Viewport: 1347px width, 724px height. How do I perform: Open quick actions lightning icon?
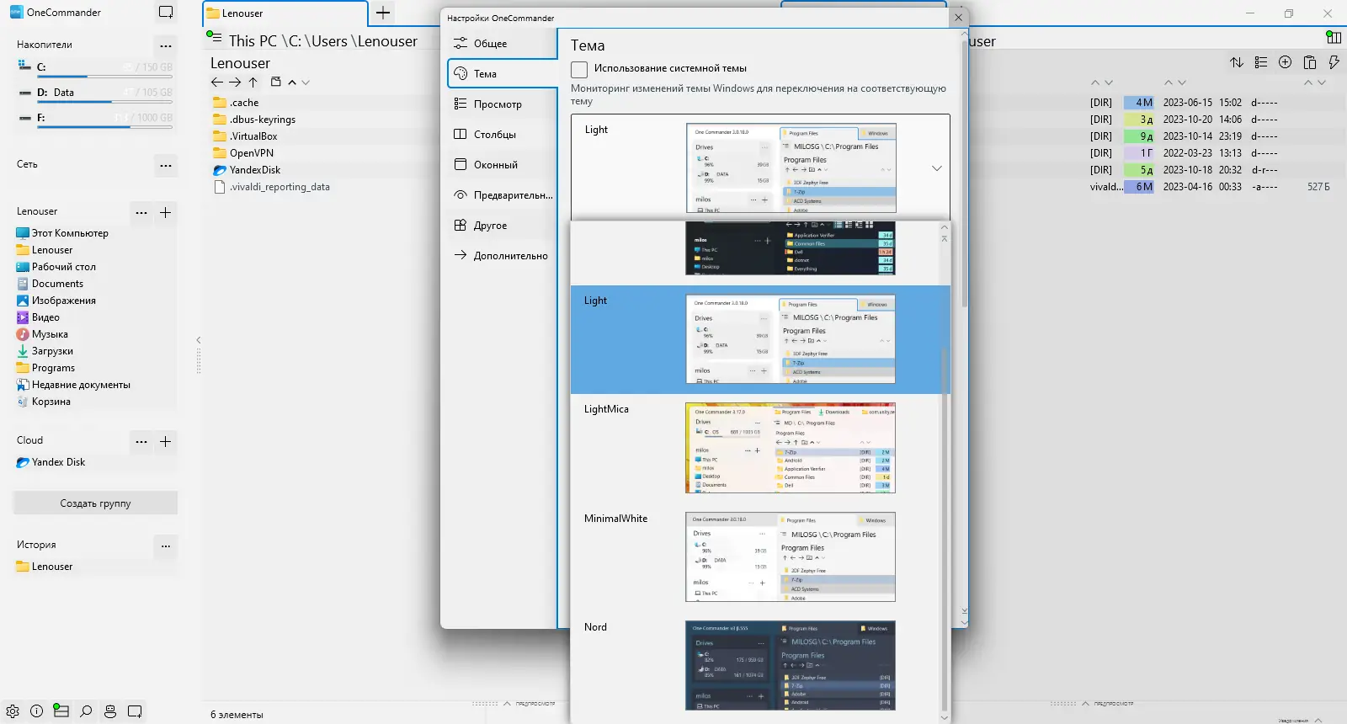[1334, 62]
